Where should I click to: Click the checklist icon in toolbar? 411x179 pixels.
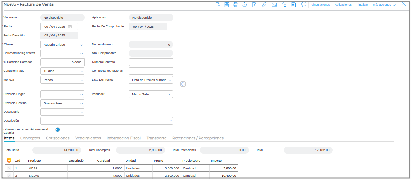tap(284, 5)
